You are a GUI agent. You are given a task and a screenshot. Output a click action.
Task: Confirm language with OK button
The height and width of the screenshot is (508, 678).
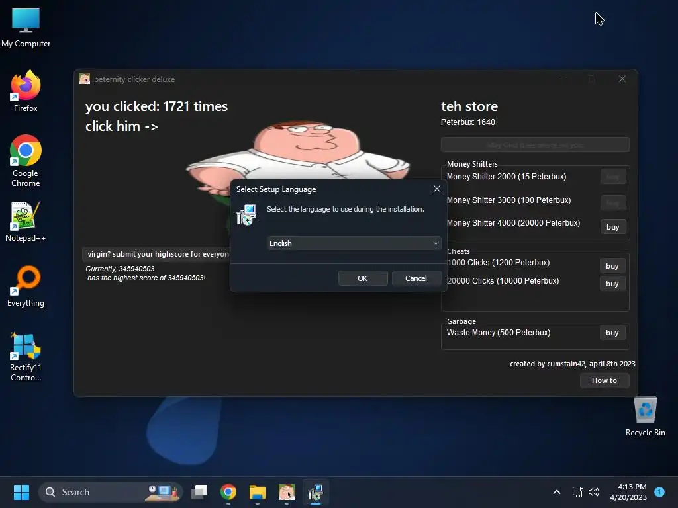coord(363,278)
